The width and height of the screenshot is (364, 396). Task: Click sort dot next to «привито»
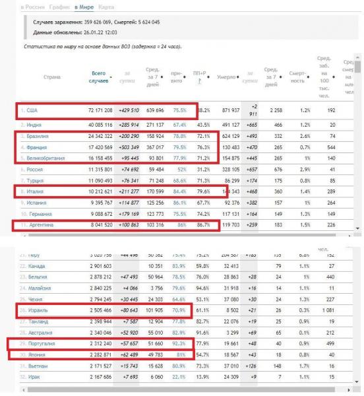[185, 77]
